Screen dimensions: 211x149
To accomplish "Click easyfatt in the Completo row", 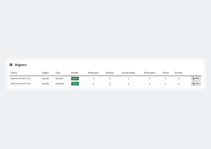I will click(45, 84).
